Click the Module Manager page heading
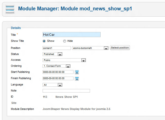 click(x=75, y=9)
